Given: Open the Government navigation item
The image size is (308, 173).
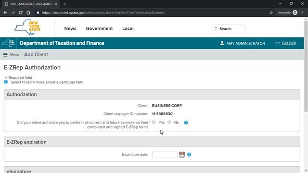Looking at the screenshot, I should [100, 28].
